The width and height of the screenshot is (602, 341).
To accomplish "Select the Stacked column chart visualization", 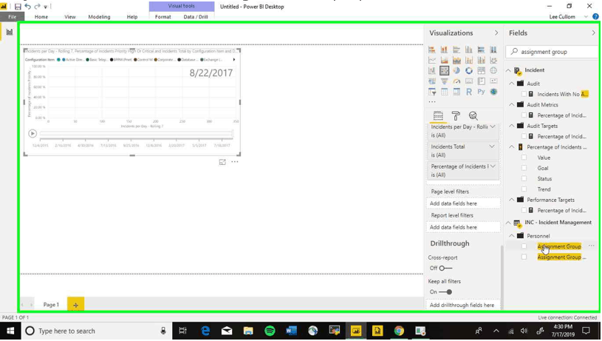I will [444, 50].
